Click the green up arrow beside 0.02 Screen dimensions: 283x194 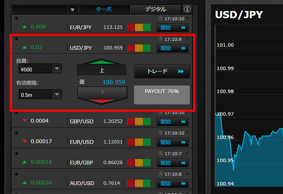25,47
